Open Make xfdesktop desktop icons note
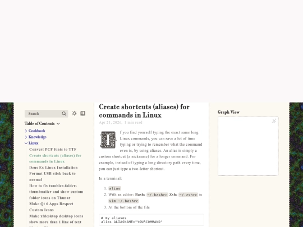Image resolution: width=303 pixels, height=227 pixels. [x=56, y=219]
